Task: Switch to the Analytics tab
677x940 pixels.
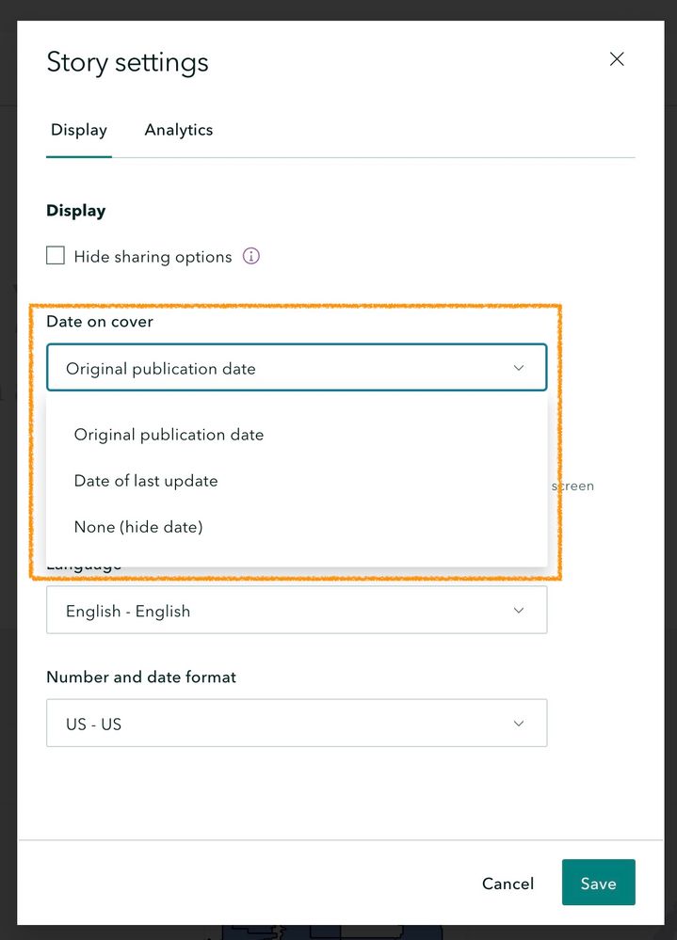Action: [179, 130]
